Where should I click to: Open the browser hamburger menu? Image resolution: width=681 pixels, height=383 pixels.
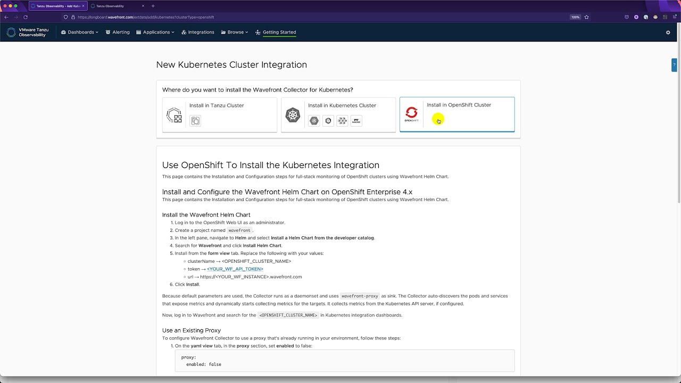point(674,17)
